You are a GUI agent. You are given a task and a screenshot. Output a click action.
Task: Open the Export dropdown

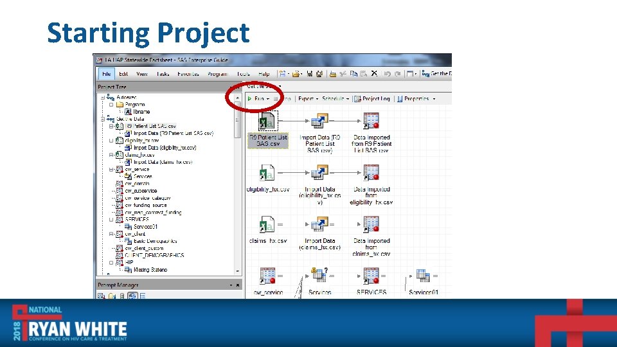click(308, 99)
